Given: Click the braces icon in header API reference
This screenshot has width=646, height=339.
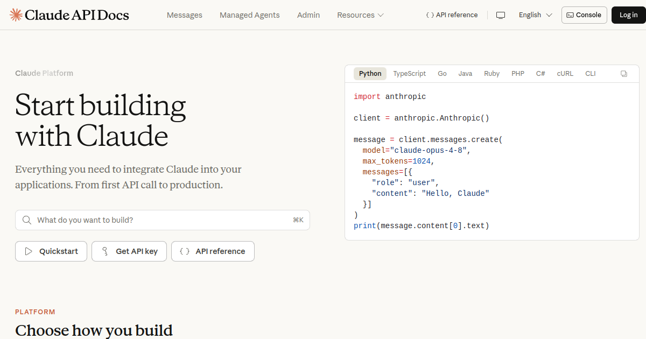Looking at the screenshot, I should [430, 15].
